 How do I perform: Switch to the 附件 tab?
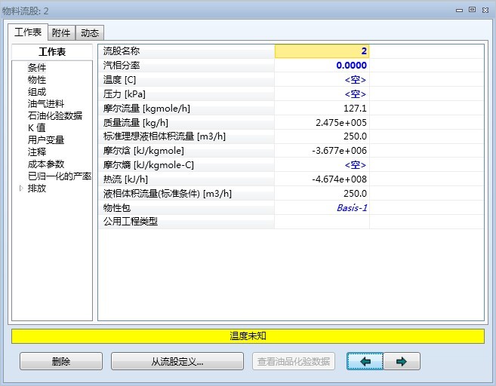[x=62, y=32]
